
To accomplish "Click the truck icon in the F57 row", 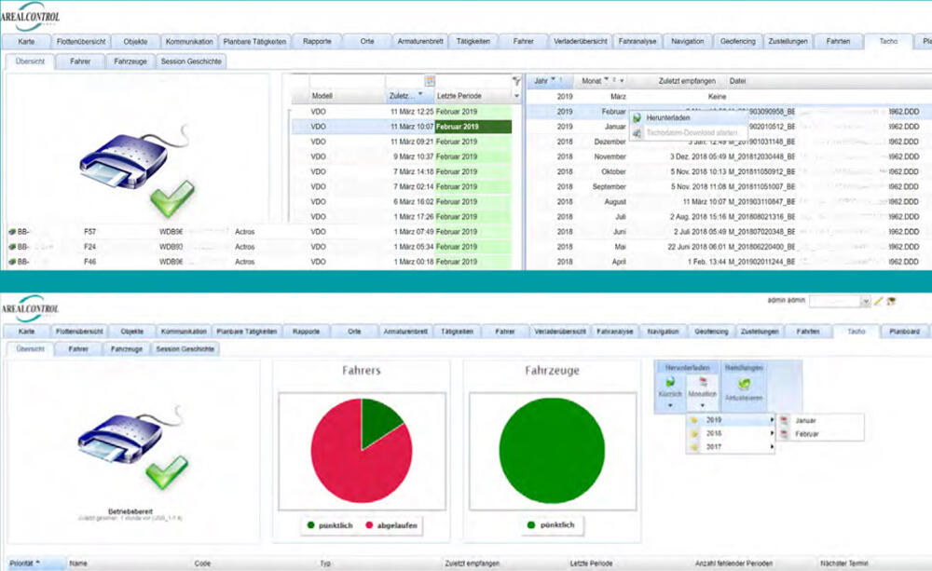I will point(13,231).
